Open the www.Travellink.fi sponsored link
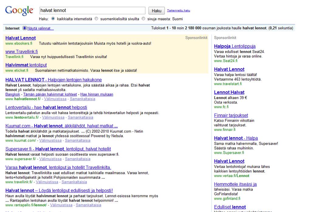Screen dimensions: 311x212 tap(22, 52)
